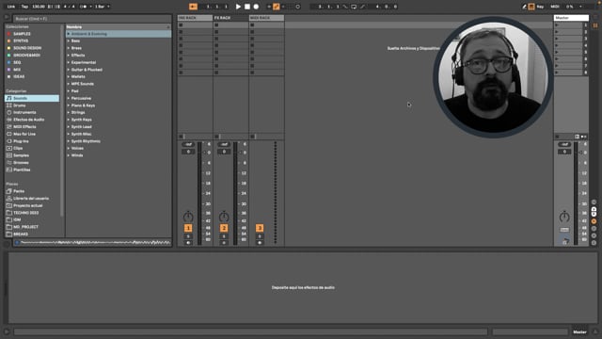Image resolution: width=602 pixels, height=339 pixels.
Task: Click the Link button
Action: 11,7
